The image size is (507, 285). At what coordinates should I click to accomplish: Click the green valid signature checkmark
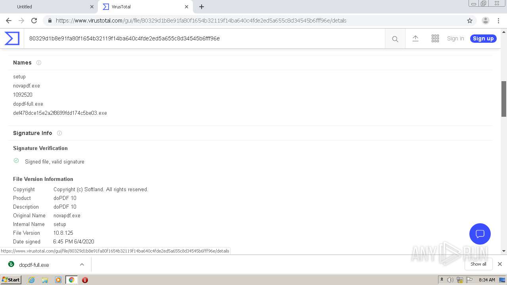tap(16, 161)
